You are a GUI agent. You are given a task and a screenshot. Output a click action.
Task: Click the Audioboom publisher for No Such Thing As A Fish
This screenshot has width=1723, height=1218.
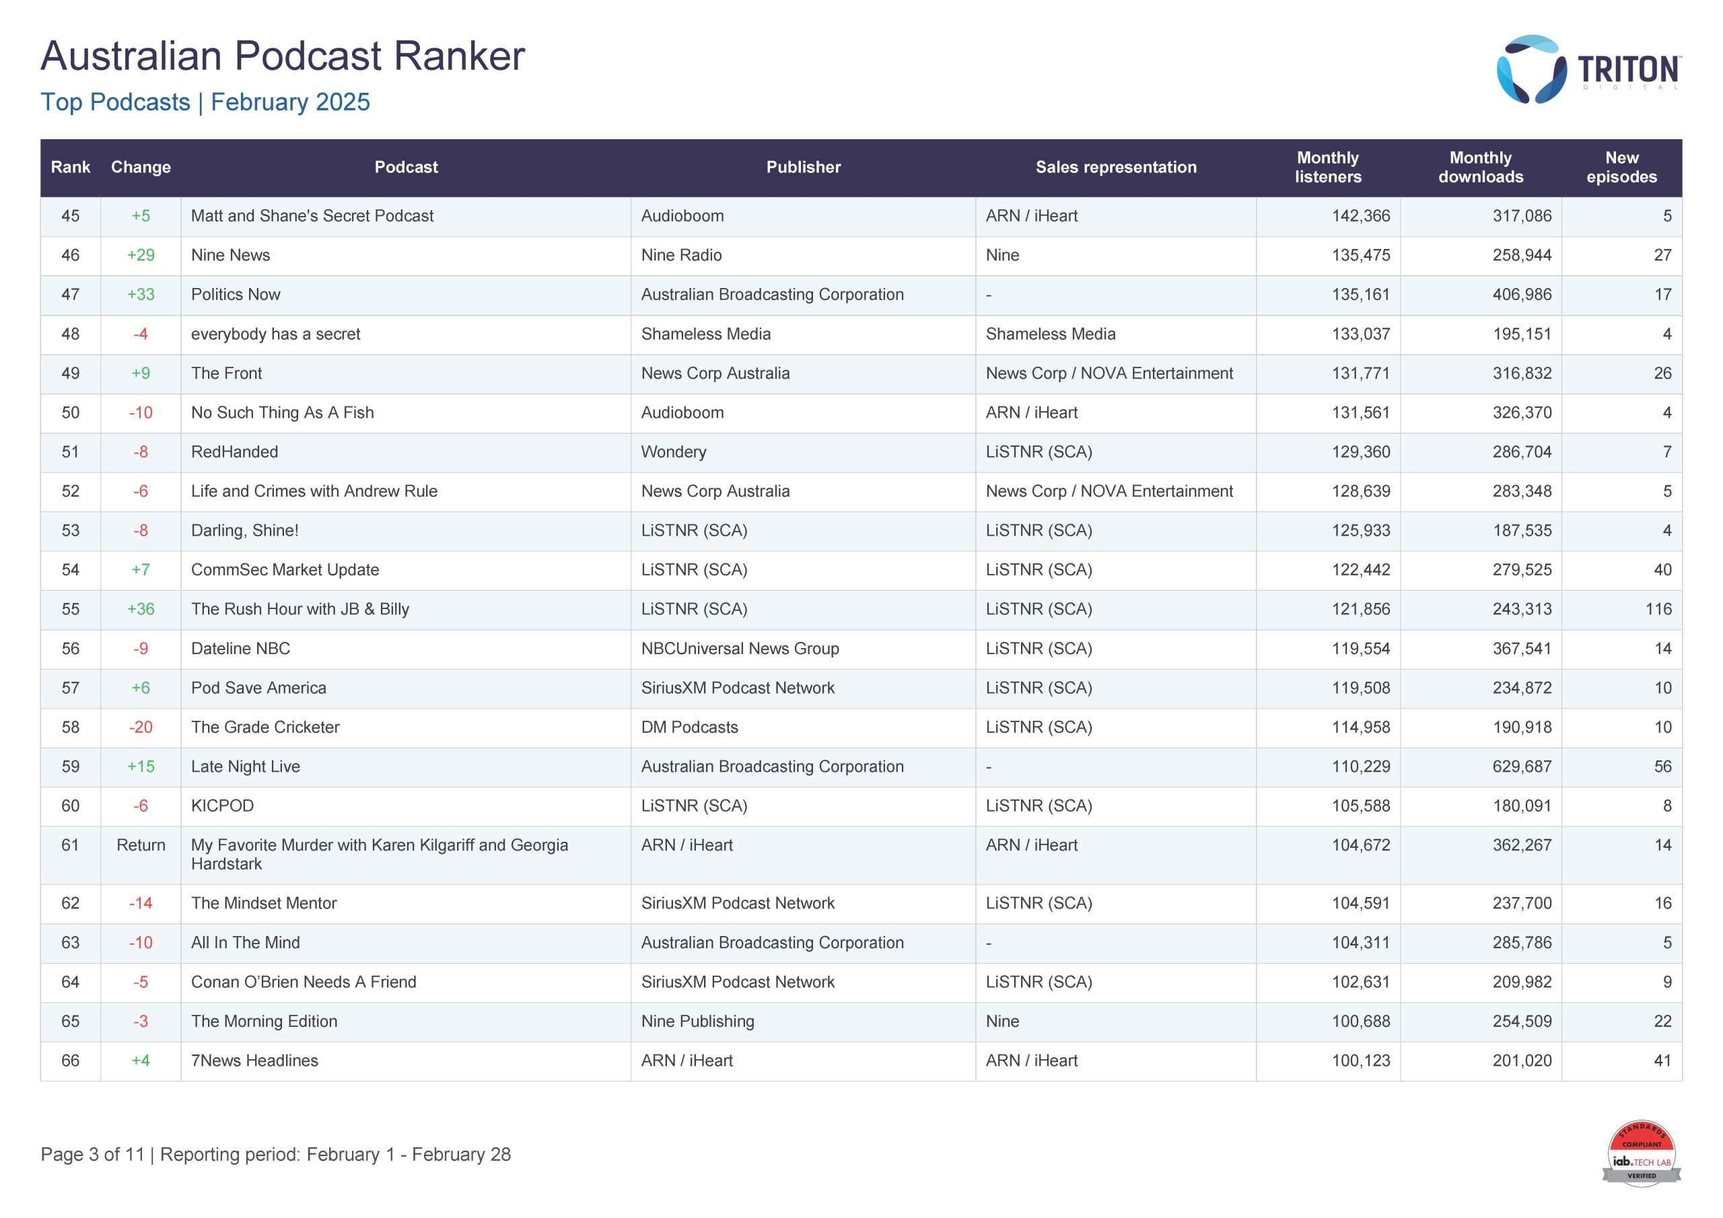682,413
